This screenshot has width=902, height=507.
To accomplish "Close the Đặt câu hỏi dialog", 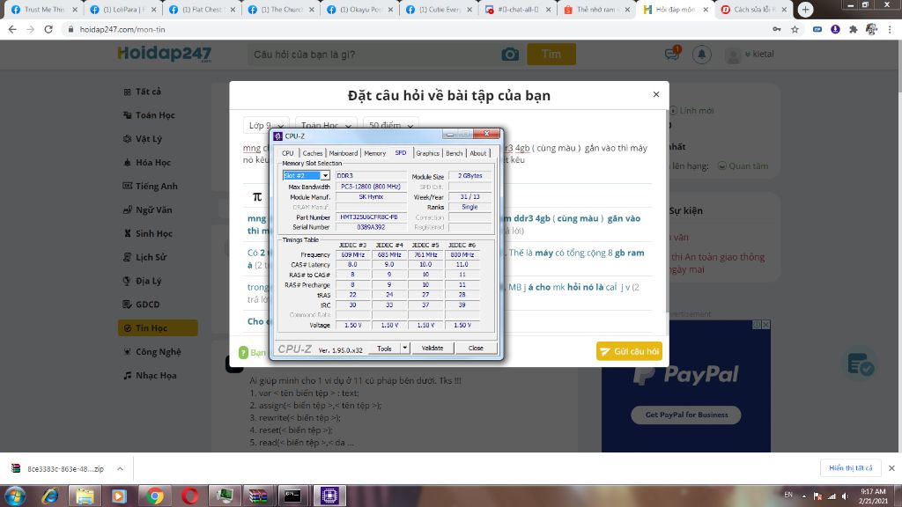I will click(655, 94).
